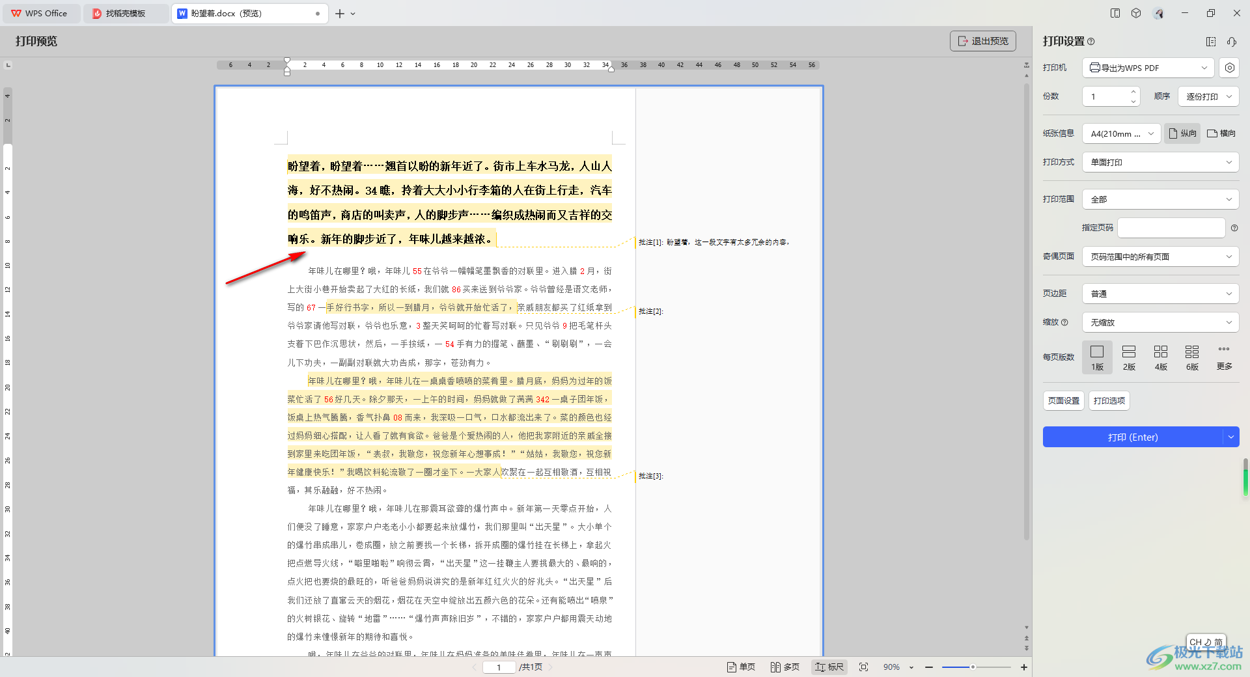Click the CH input method indicator
This screenshot has width=1250, height=677.
click(1206, 642)
